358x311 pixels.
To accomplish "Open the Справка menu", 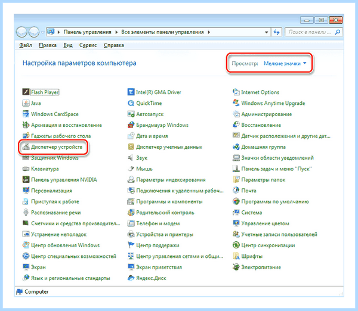I will pyautogui.click(x=114, y=45).
